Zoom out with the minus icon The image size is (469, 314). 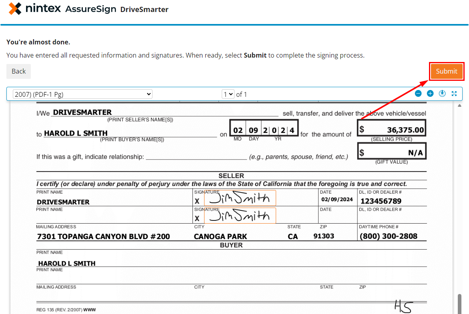pos(418,94)
